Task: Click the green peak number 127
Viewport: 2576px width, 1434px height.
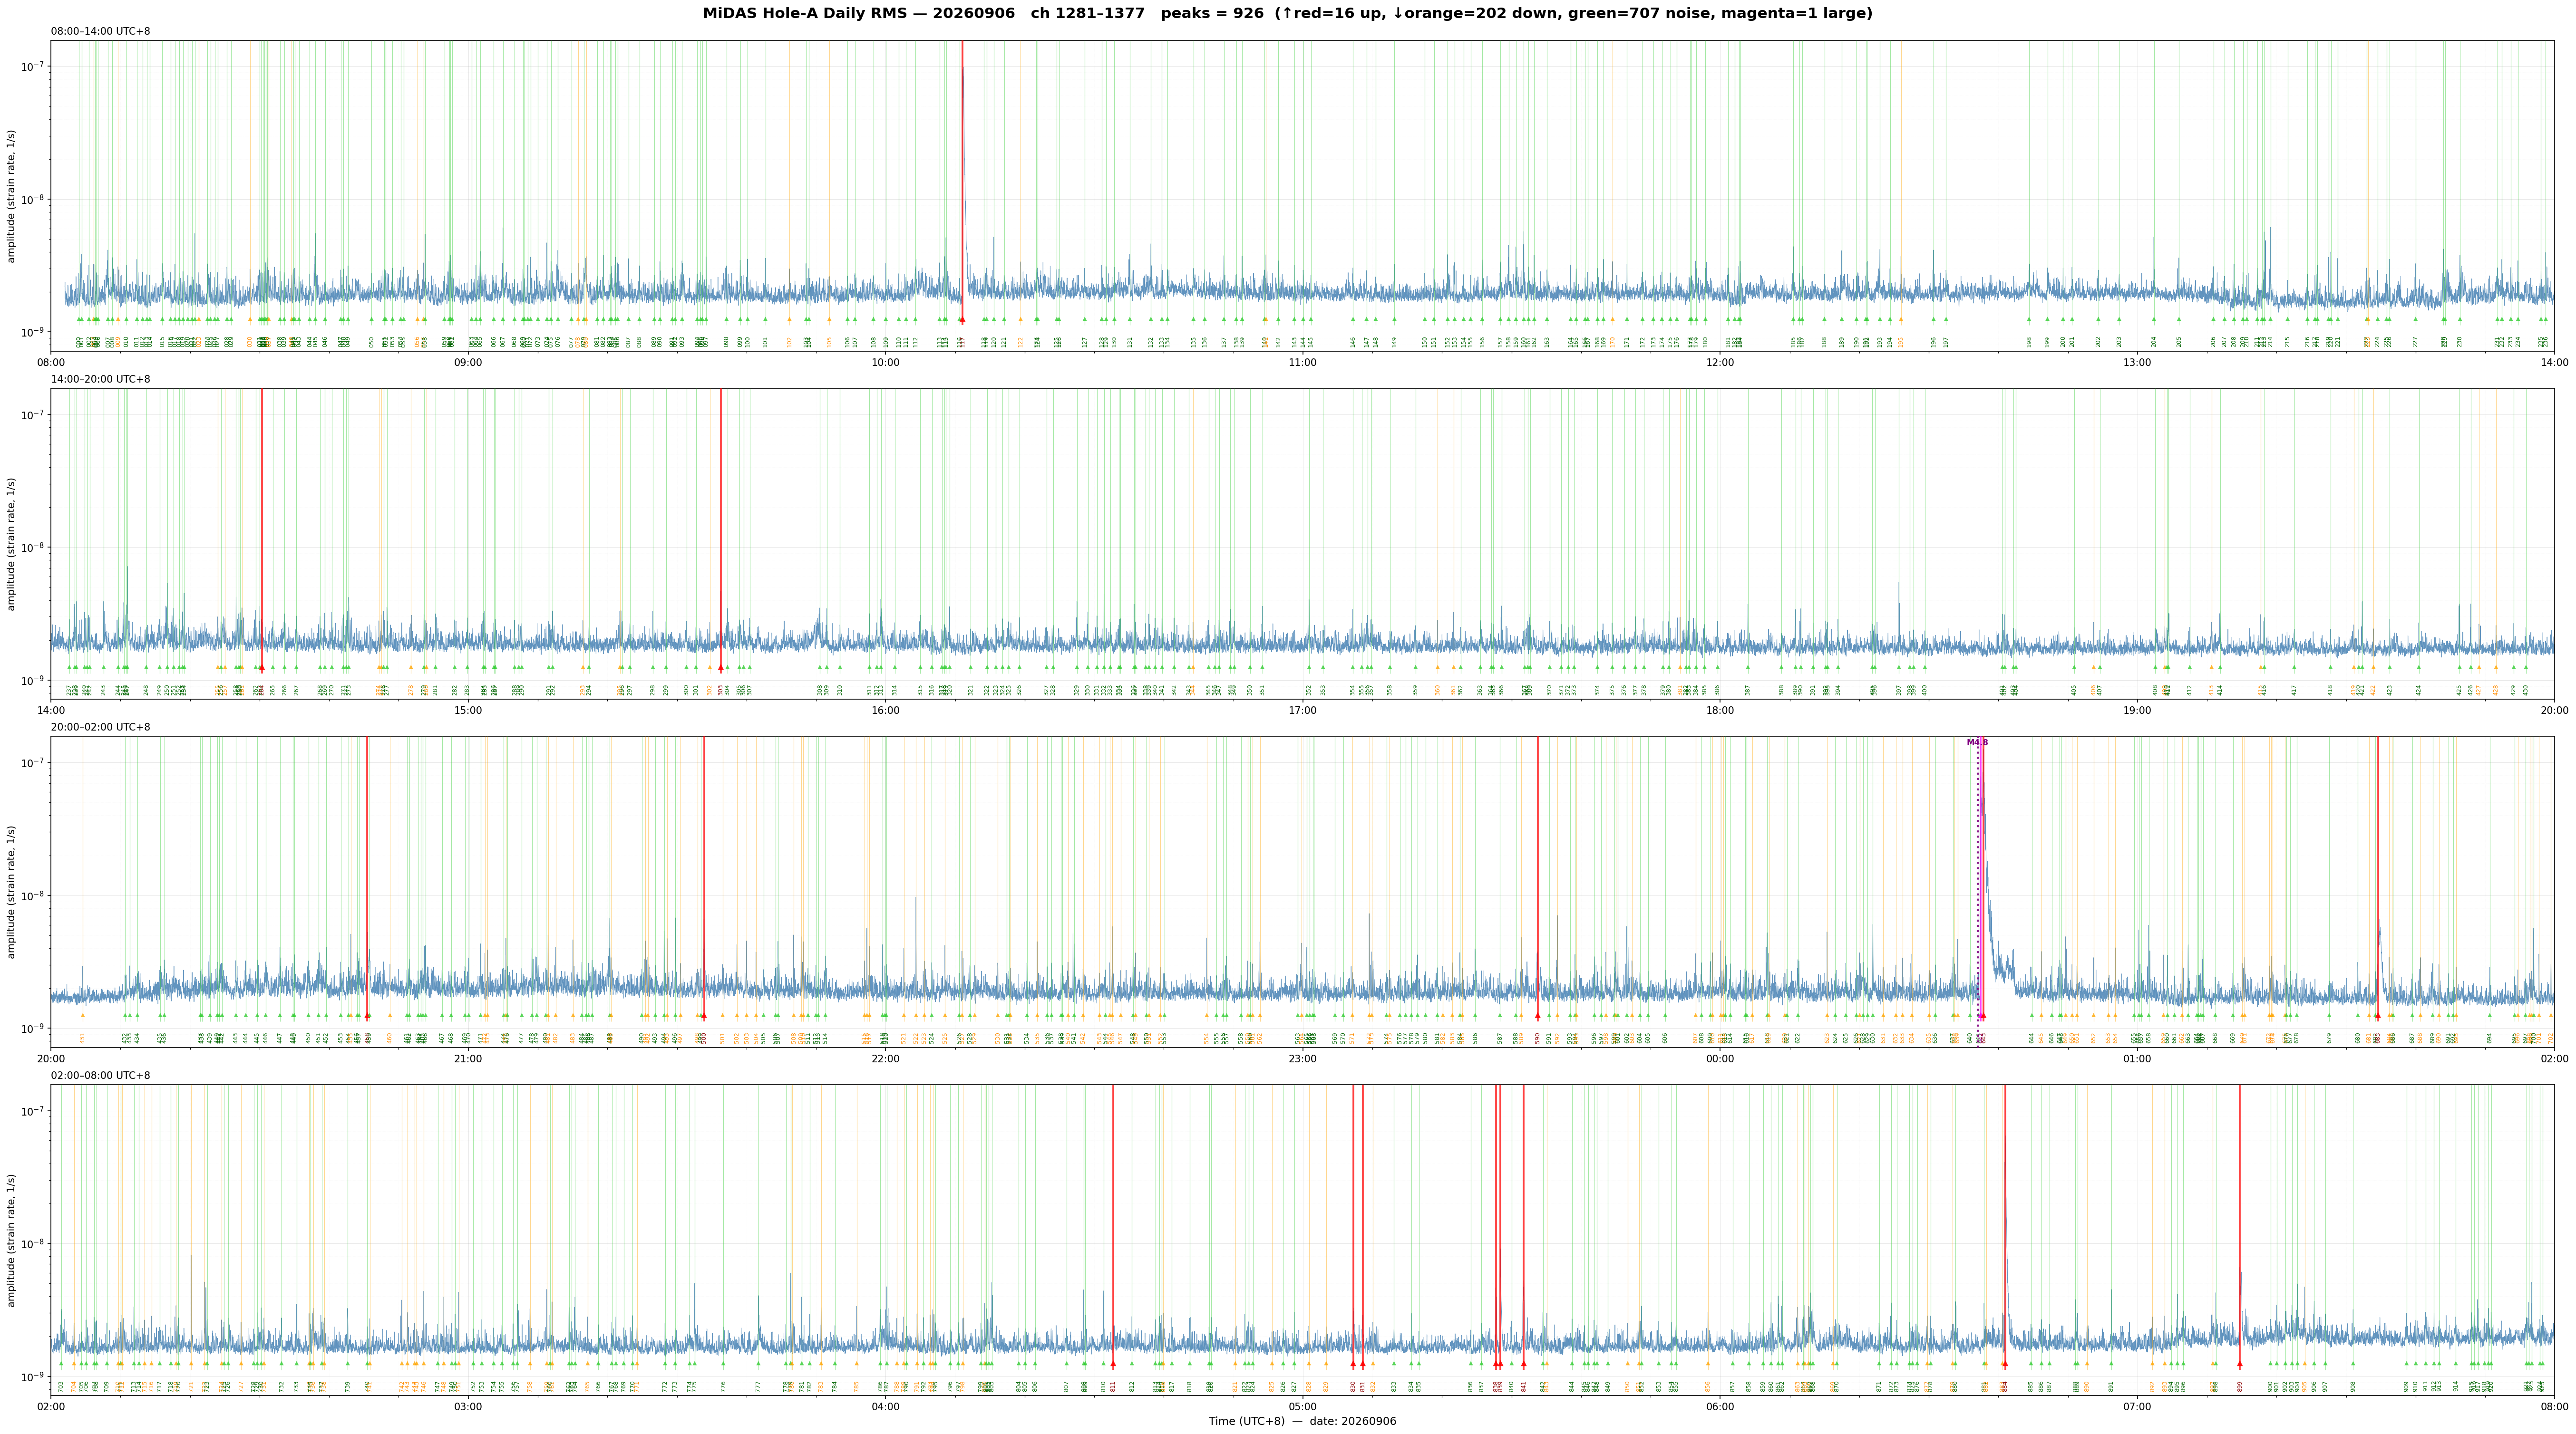Action: pos(1085,342)
